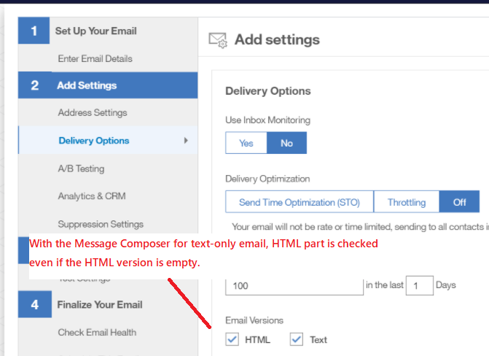This screenshot has height=356, width=489.
Task: Expand the Delivery Options arrow
Action: [186, 141]
